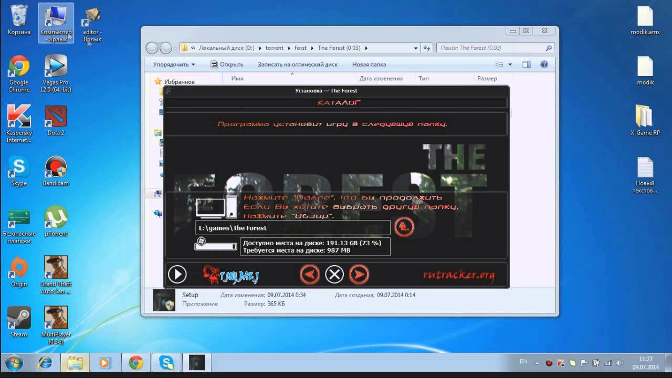
Task: Select editor - Ярлык desktop shortcut
Action: (x=92, y=25)
